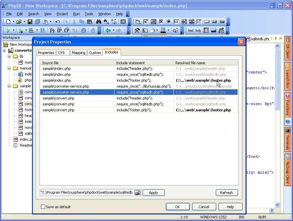Insert hidden field 'hid' icon
Viewport: 293px width, 221px height.
pyautogui.click(x=176, y=22)
